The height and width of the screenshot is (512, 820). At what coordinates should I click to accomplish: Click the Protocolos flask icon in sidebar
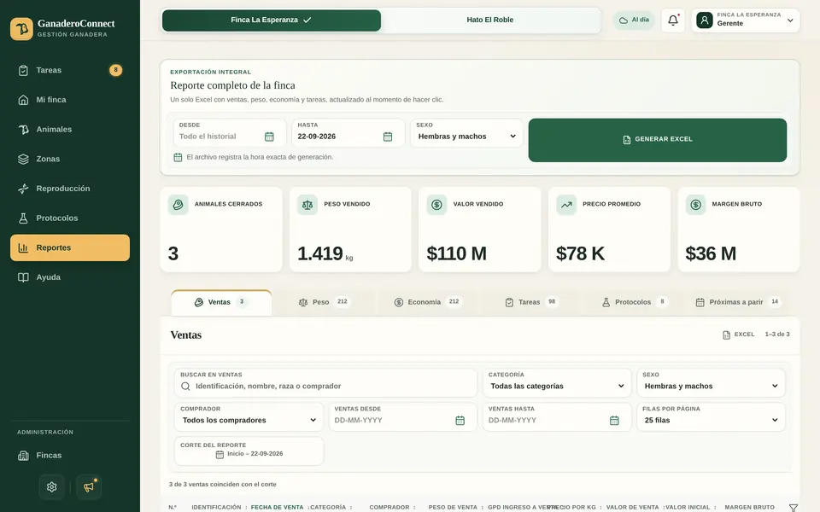coord(23,218)
